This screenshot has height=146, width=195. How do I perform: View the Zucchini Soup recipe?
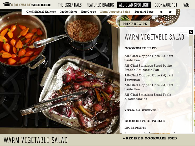coord(144,12)
